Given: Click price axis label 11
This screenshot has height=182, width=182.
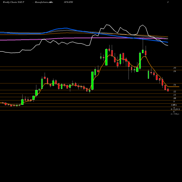Looking at the screenshot, I should point(175,95).
